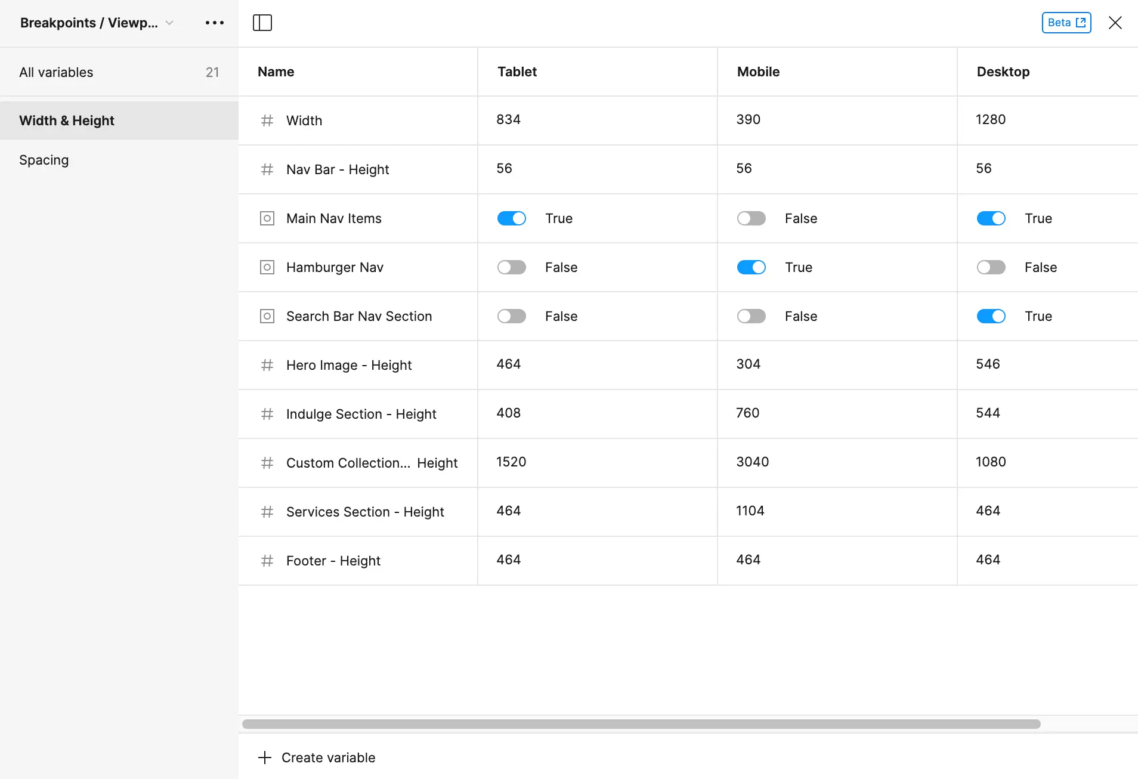The width and height of the screenshot is (1138, 779).
Task: Click Indulge Section value 544 for Desktop
Action: [988, 413]
